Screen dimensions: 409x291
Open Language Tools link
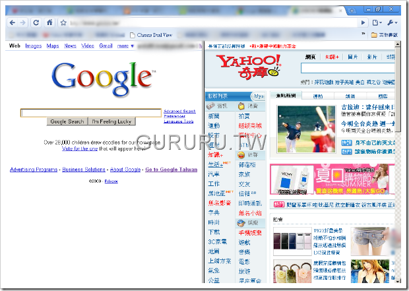[x=179, y=121]
